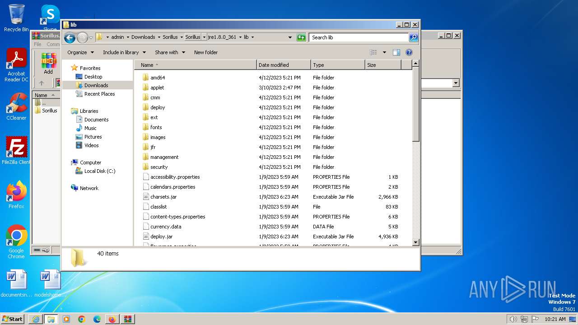Click the Back navigation arrow in lib window
Viewport: 578px width, 325px height.
(x=70, y=37)
